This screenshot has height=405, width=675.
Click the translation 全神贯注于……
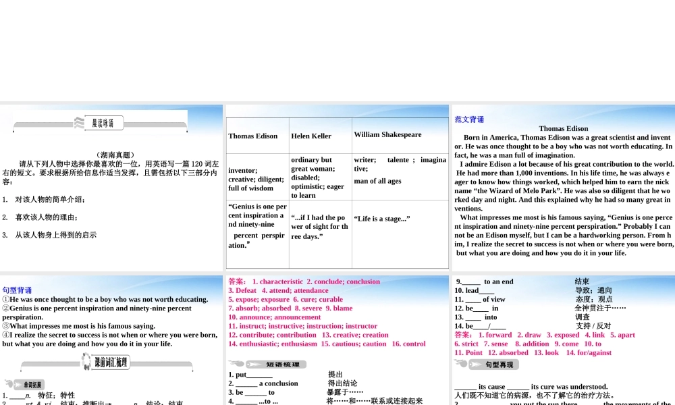click(600, 308)
